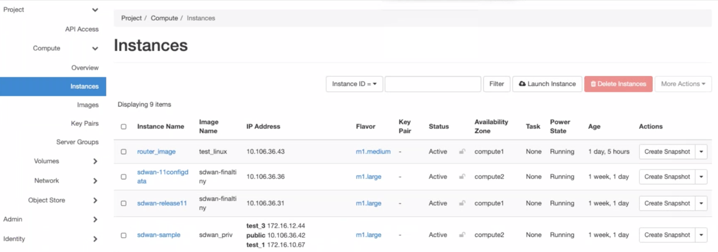This screenshot has width=718, height=252.
Task: Click the test_linux image name
Action: [x=213, y=152]
